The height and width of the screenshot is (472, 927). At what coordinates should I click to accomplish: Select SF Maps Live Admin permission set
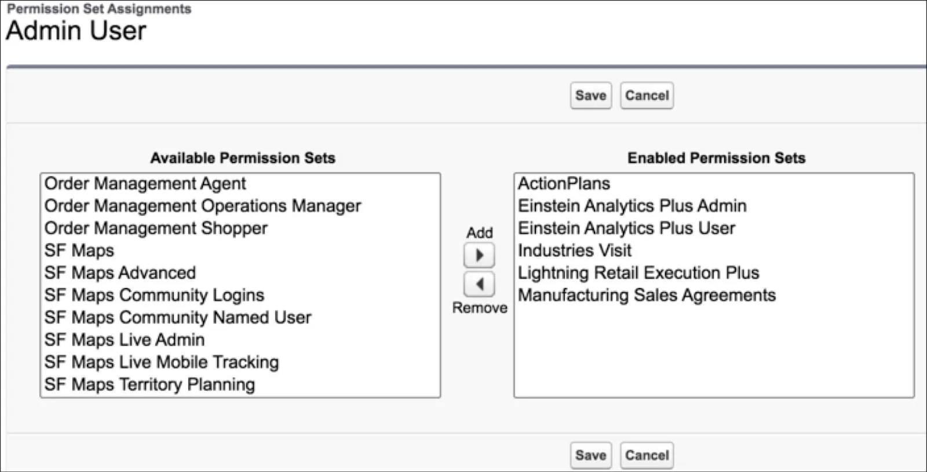point(125,340)
